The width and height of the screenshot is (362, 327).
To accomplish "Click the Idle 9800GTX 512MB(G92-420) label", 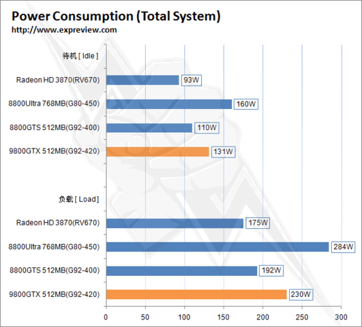I will tap(55, 151).
